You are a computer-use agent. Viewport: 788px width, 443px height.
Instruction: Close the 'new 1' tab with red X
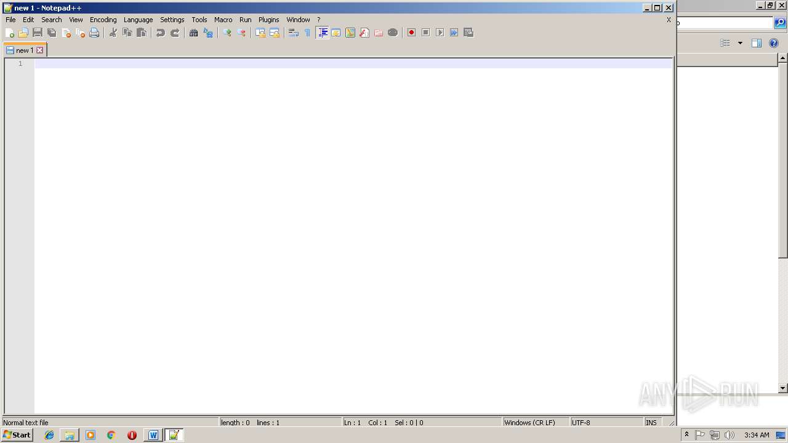coord(40,50)
